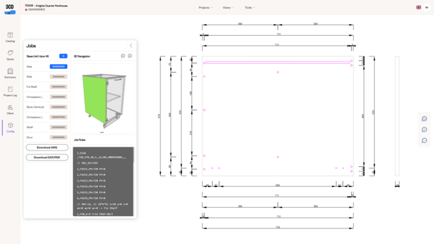Click the 'Knights Quarter Penthouse' project title
This screenshot has height=244, width=434.
[x=51, y=6]
